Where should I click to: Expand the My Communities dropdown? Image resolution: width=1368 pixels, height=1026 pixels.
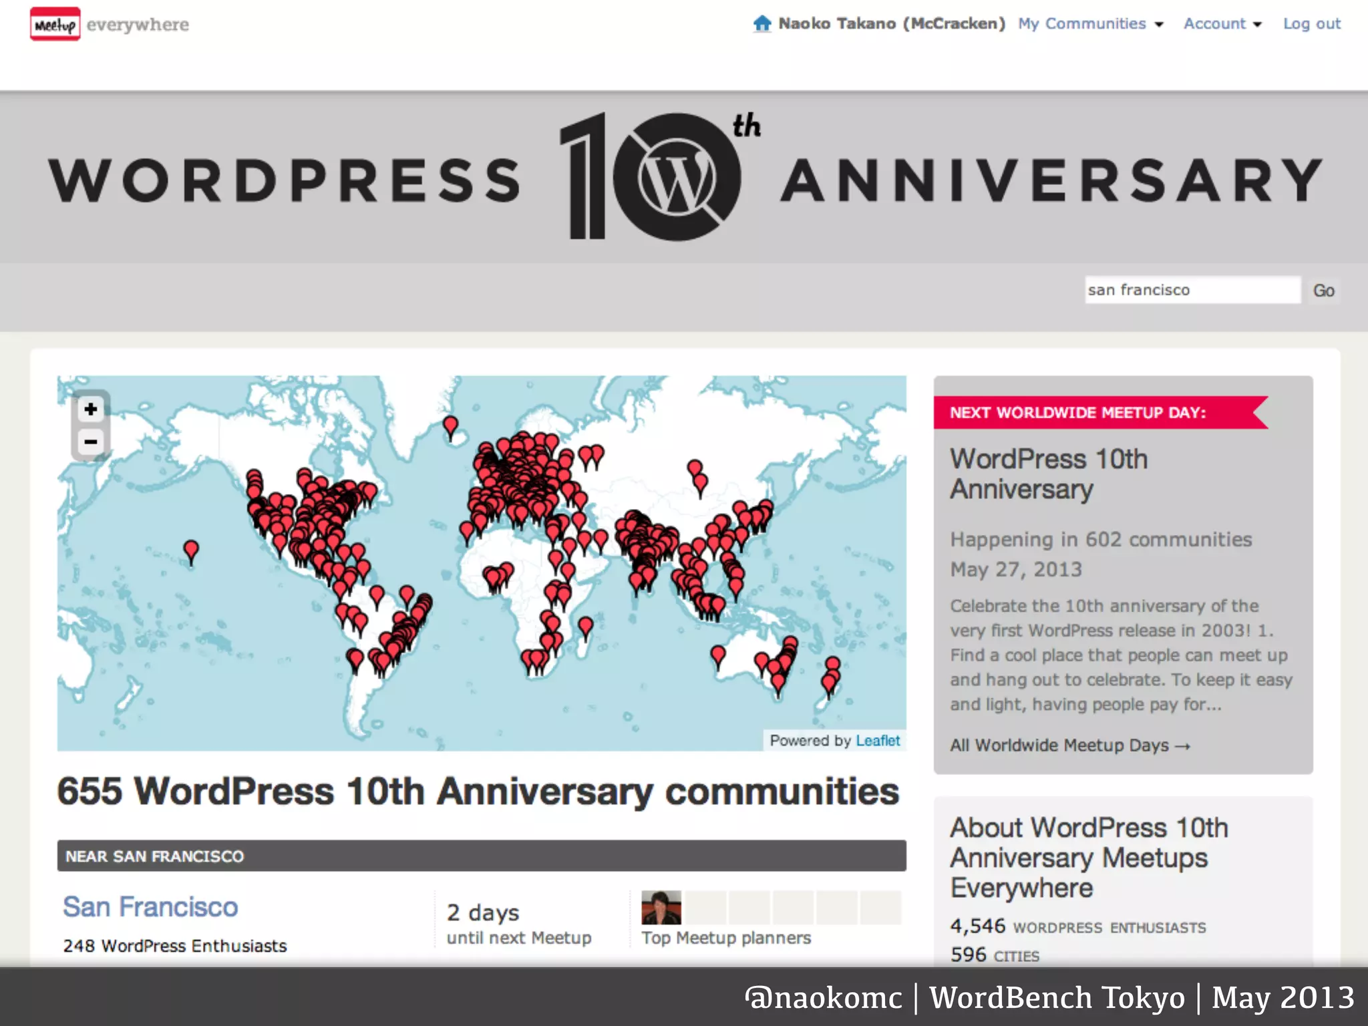click(x=1090, y=24)
